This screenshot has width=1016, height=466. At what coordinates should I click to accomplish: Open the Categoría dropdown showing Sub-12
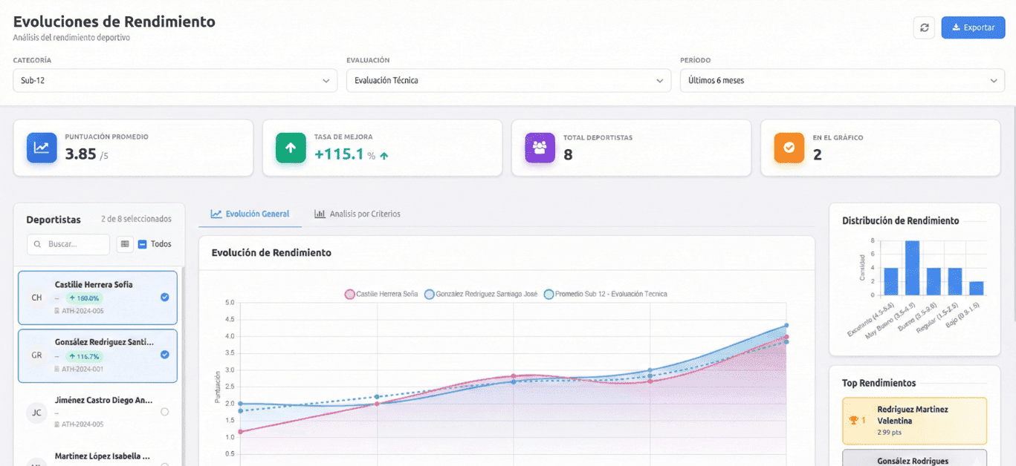coord(175,80)
